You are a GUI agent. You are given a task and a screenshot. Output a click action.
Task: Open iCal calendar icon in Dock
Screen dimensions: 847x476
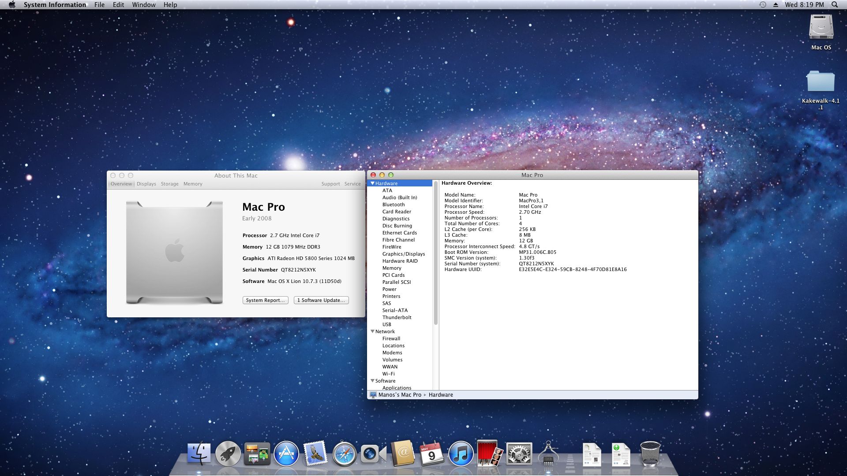coord(431,454)
